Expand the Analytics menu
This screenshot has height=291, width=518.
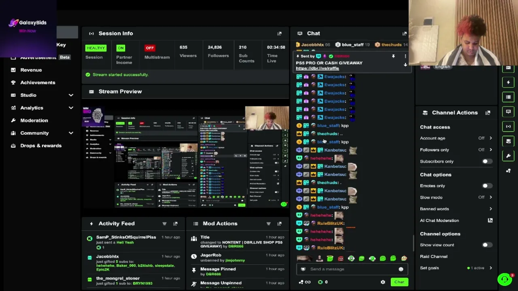pyautogui.click(x=71, y=108)
